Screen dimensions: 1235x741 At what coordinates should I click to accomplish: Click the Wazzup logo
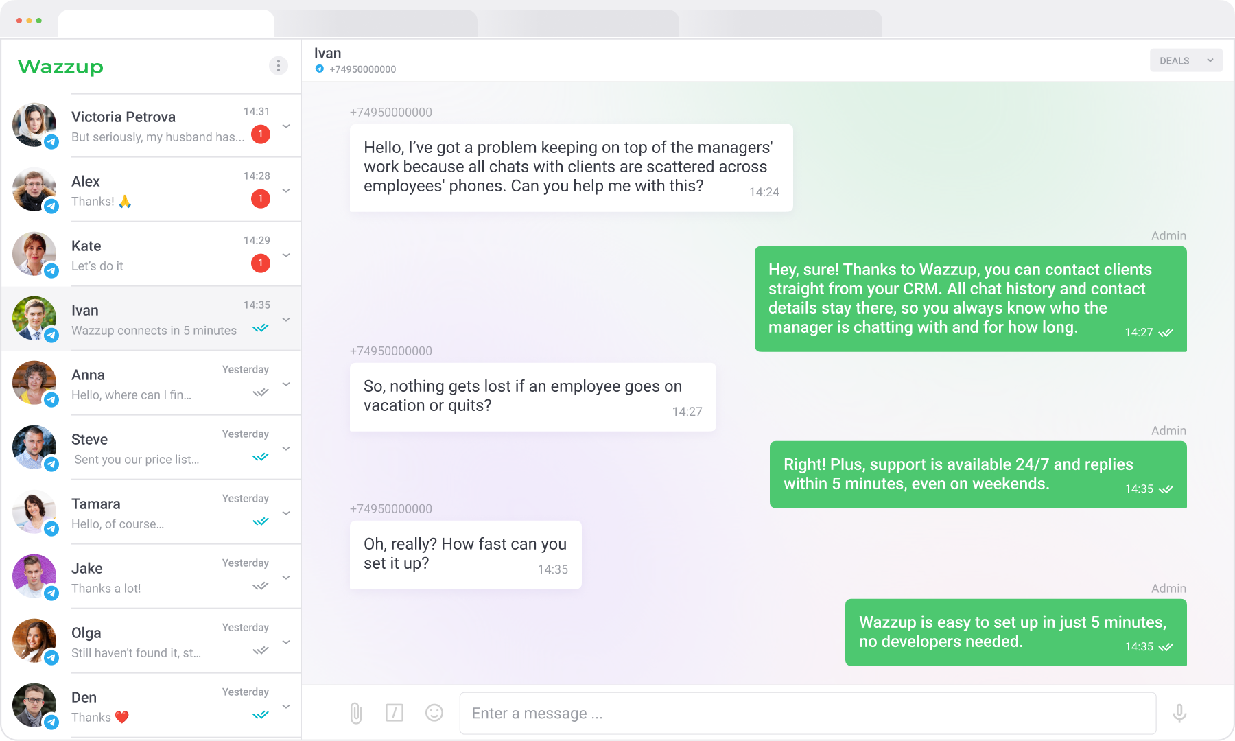click(61, 67)
